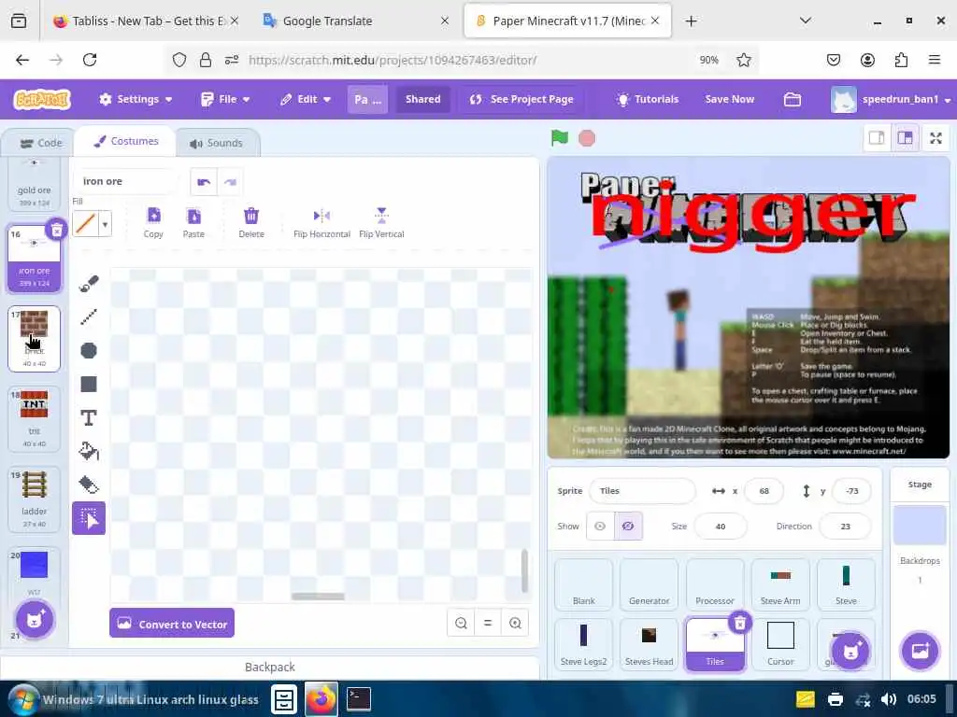Start project with green flag
The height and width of the screenshot is (717, 957).
(559, 138)
